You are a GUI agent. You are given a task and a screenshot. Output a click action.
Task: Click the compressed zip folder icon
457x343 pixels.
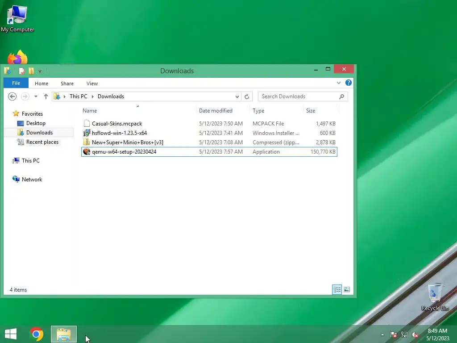click(87, 142)
